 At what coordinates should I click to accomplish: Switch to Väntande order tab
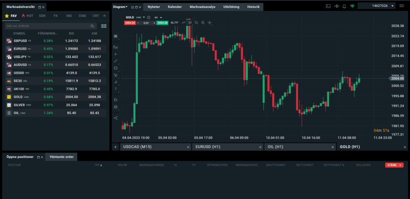point(61,157)
